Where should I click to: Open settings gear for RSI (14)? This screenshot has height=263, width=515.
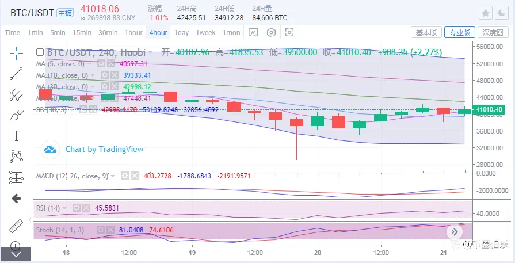(x=77, y=208)
